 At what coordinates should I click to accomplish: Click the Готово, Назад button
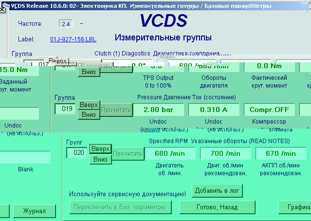pyautogui.click(x=217, y=207)
